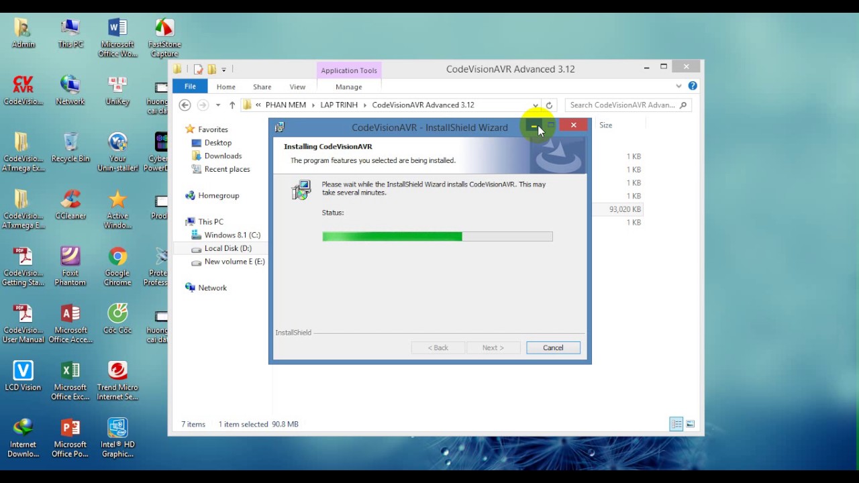
Task: Switch to the Share ribbon tab
Action: (x=262, y=87)
